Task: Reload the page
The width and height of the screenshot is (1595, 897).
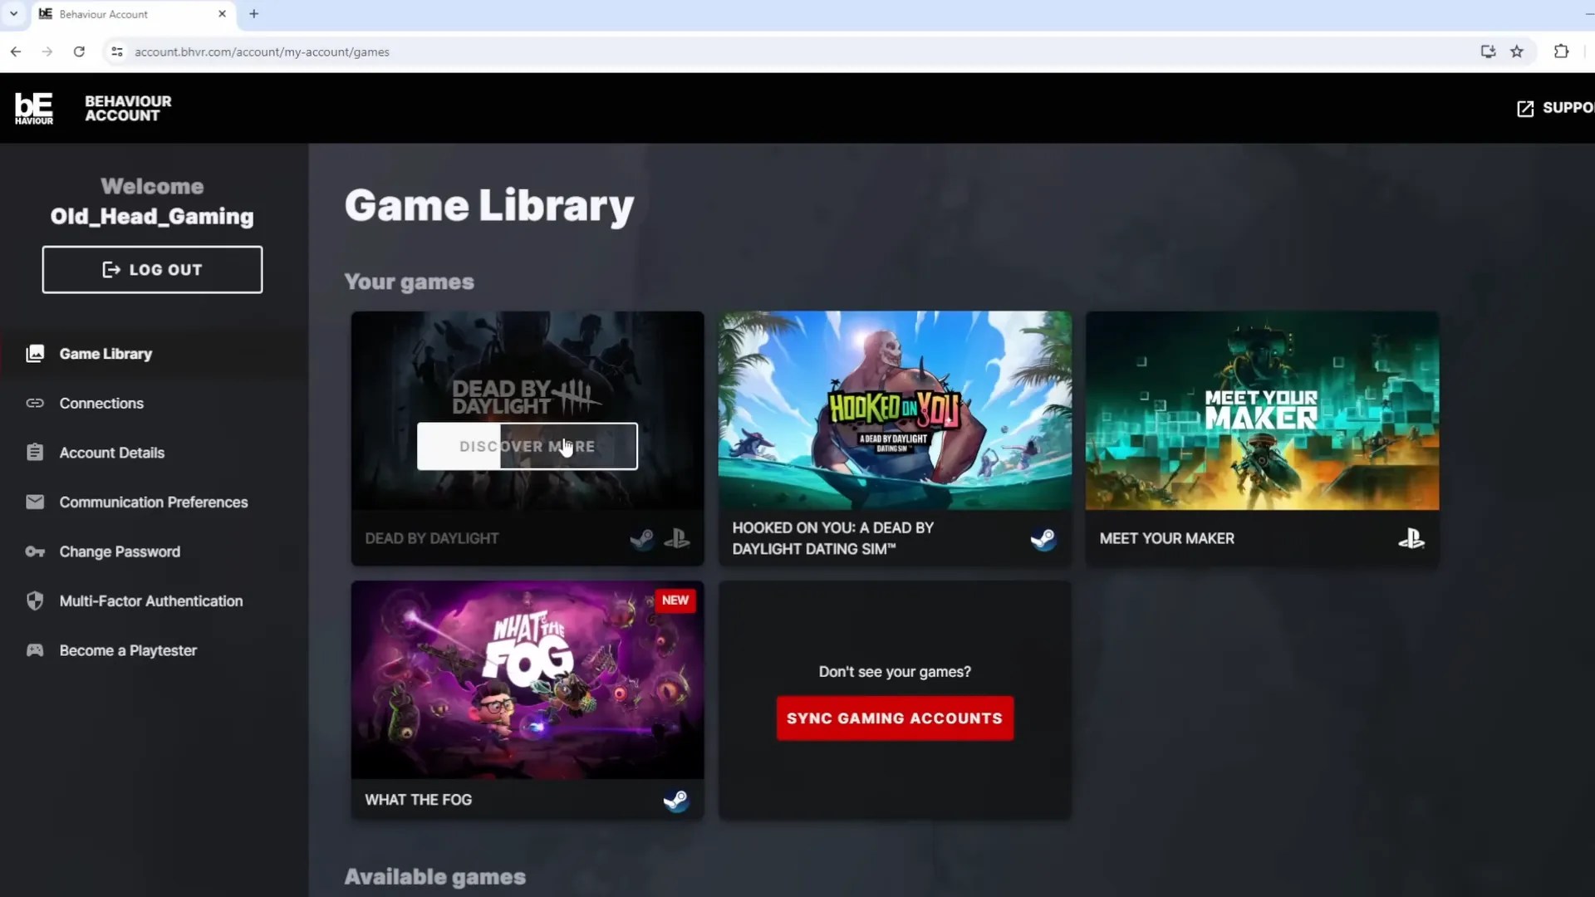Action: coord(79,51)
